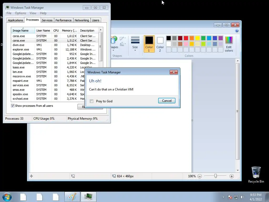Pick the green palette swatch
This screenshot has width=269, height=202.
click(203, 38)
